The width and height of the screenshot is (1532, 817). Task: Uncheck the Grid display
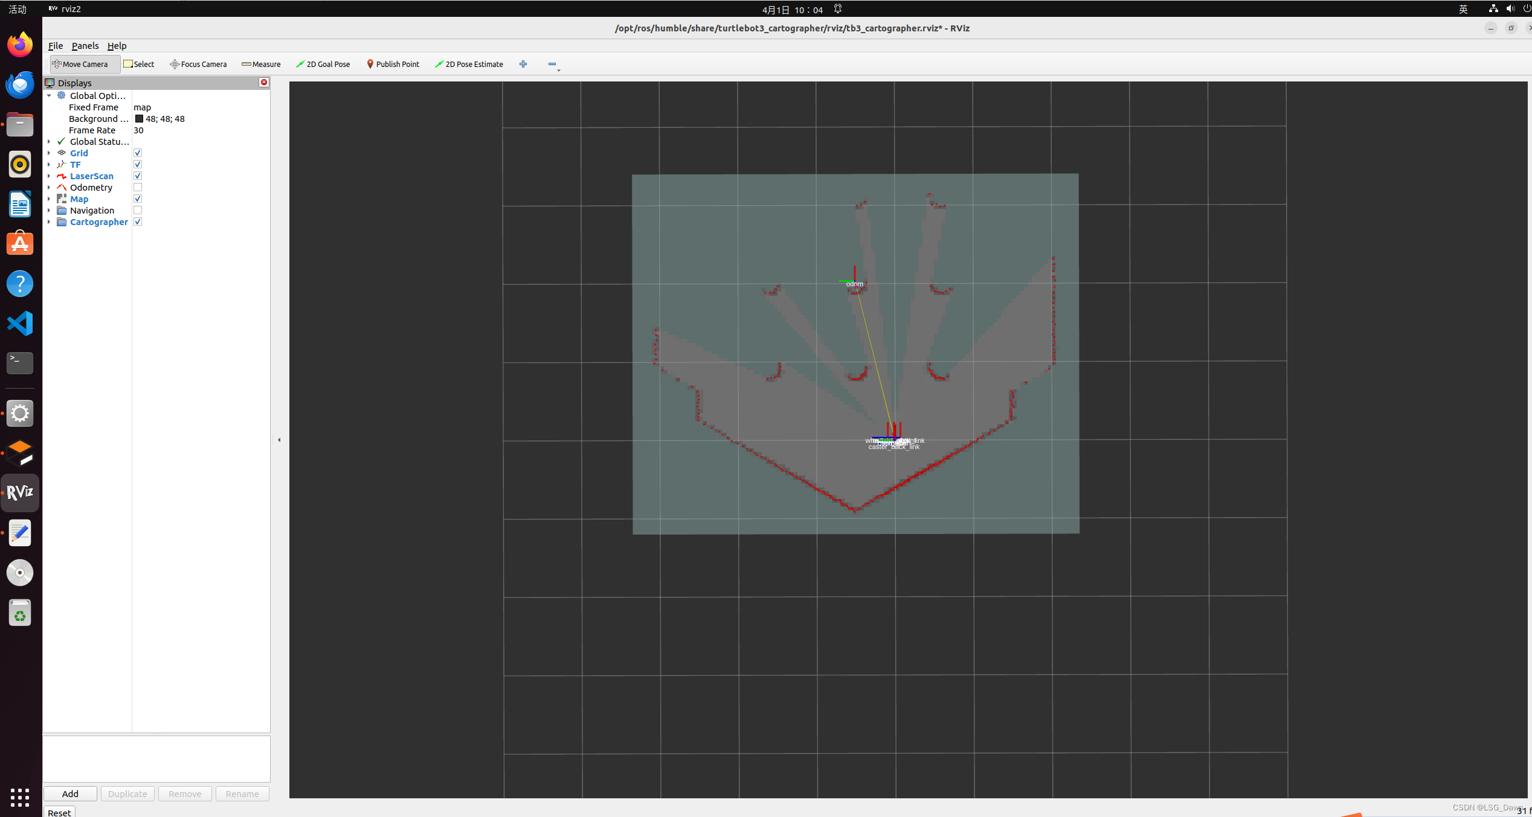pyautogui.click(x=137, y=152)
